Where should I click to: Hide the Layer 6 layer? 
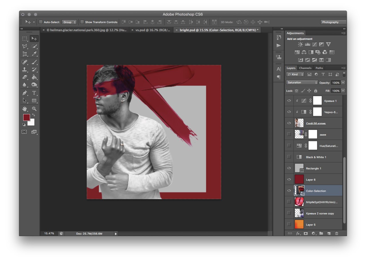point(289,179)
